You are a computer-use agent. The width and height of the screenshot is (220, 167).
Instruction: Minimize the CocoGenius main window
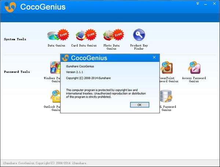pos(206,4)
